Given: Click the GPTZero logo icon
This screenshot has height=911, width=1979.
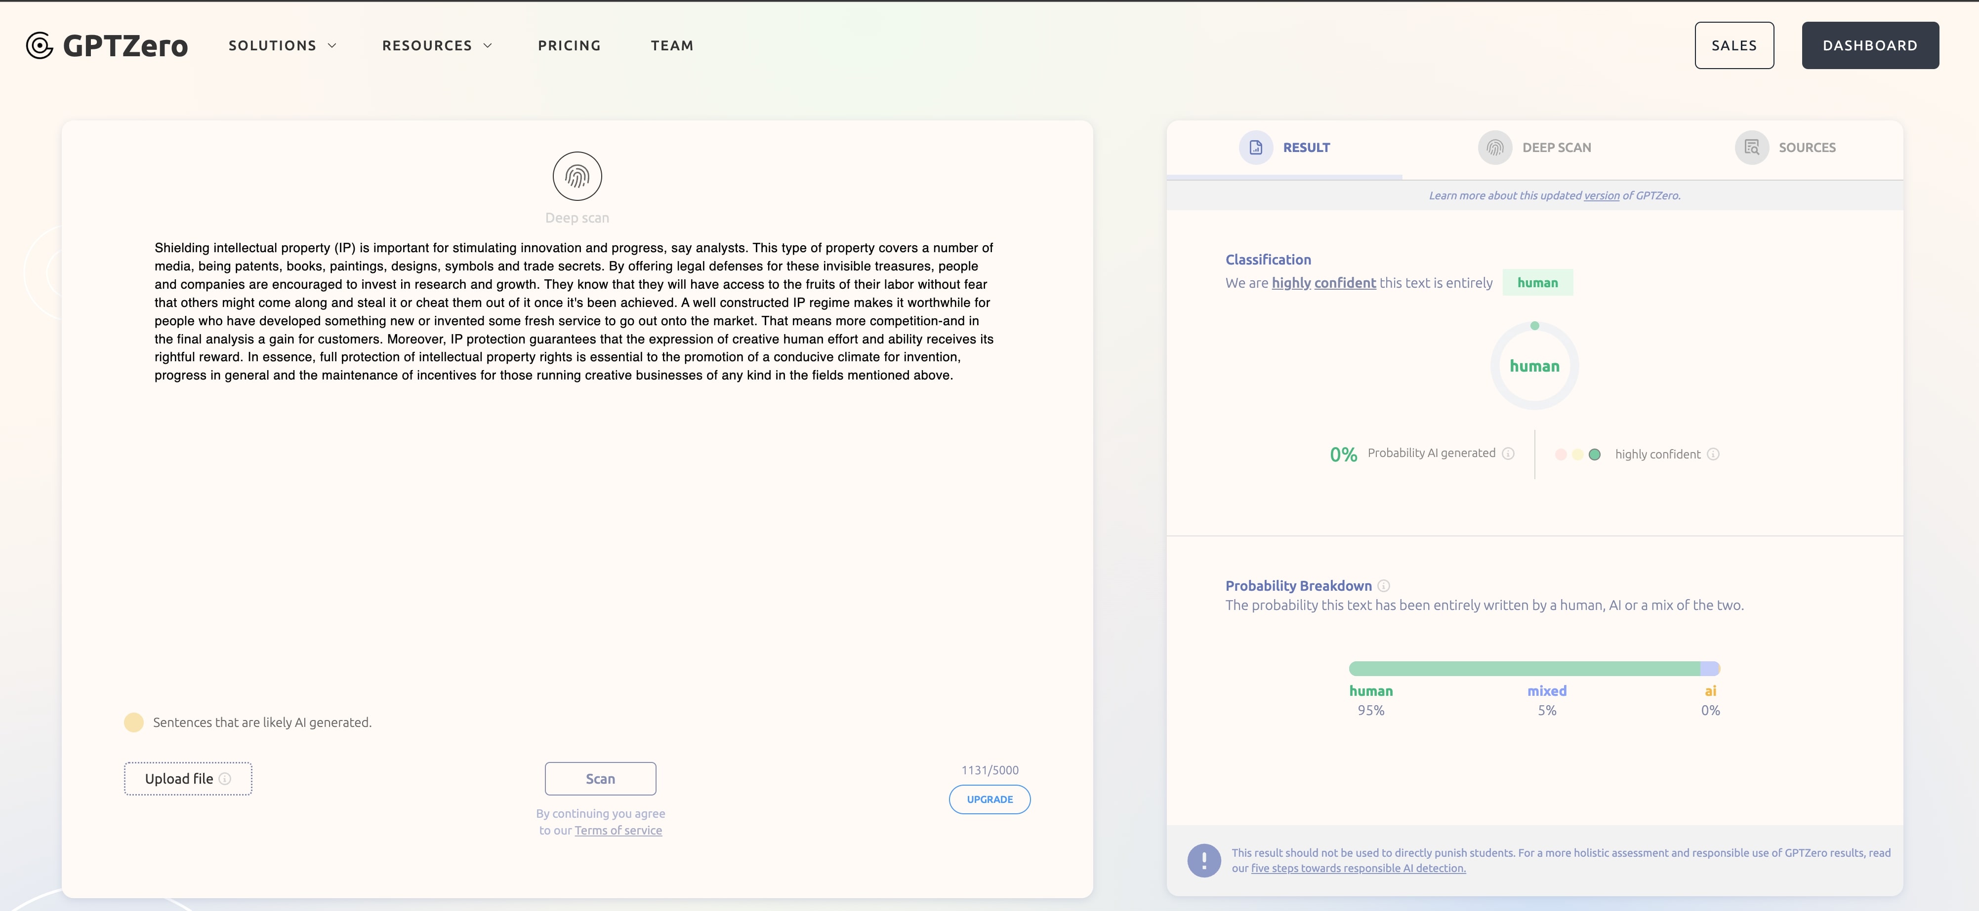Looking at the screenshot, I should click(x=39, y=45).
